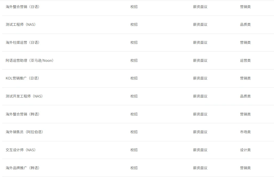Screen dimensions: 274x177
Task: Click 校招 label in 交互设计师 row
Action: click(x=134, y=150)
